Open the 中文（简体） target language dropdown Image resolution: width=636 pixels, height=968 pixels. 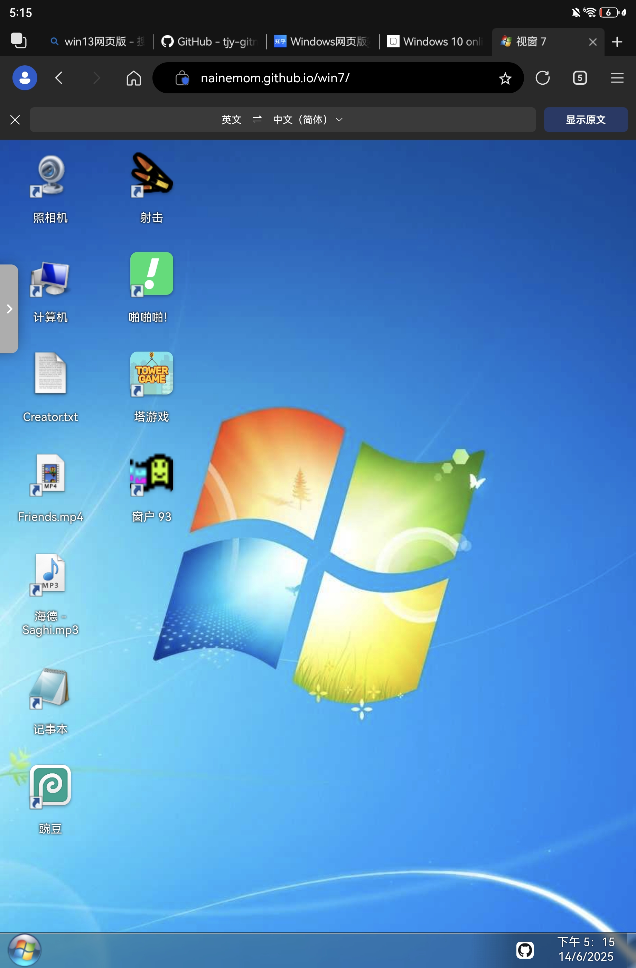(308, 120)
